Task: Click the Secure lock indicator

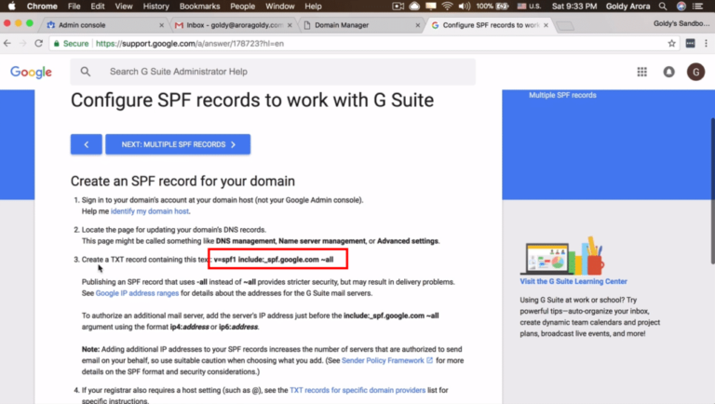Action: [x=71, y=44]
